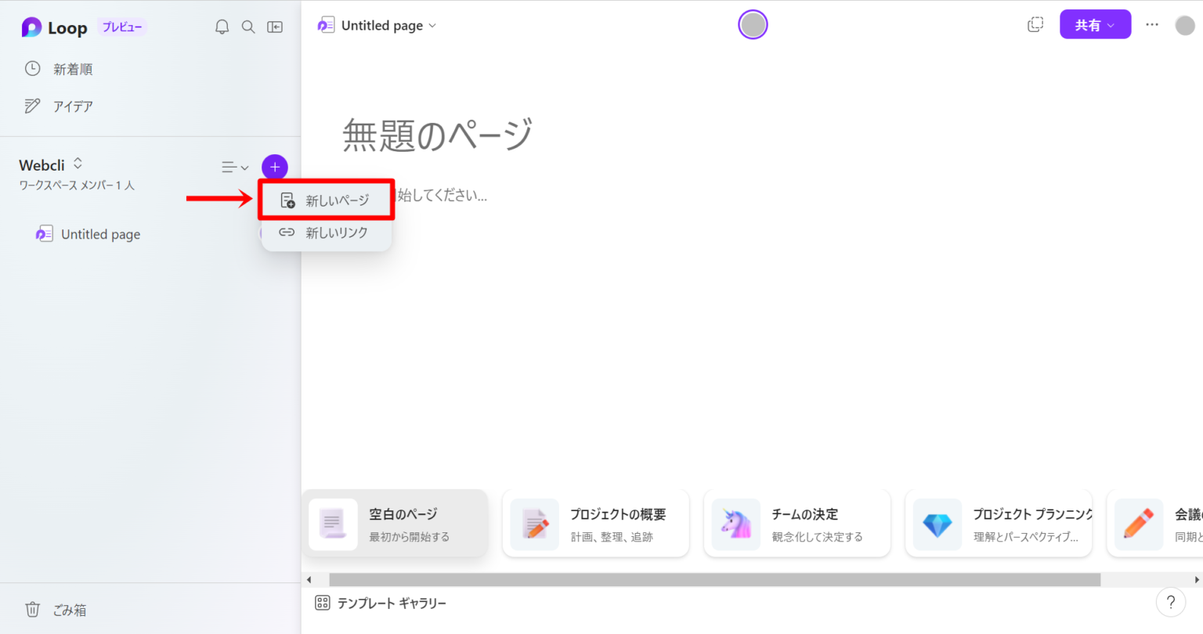
Task: Select 新しいページ from the menu
Action: pos(326,200)
